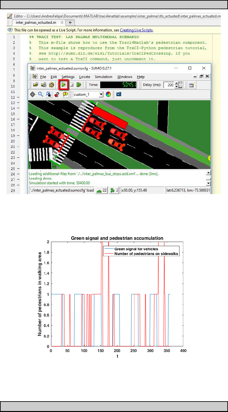Viewport: 228px width, 412px height.
Task: Open the Edit menu in SUMO
Action: (54, 77)
